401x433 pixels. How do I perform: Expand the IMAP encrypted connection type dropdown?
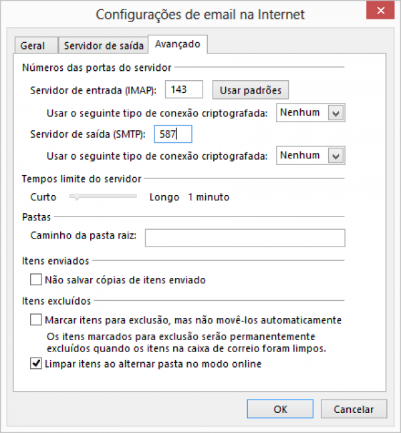click(336, 113)
